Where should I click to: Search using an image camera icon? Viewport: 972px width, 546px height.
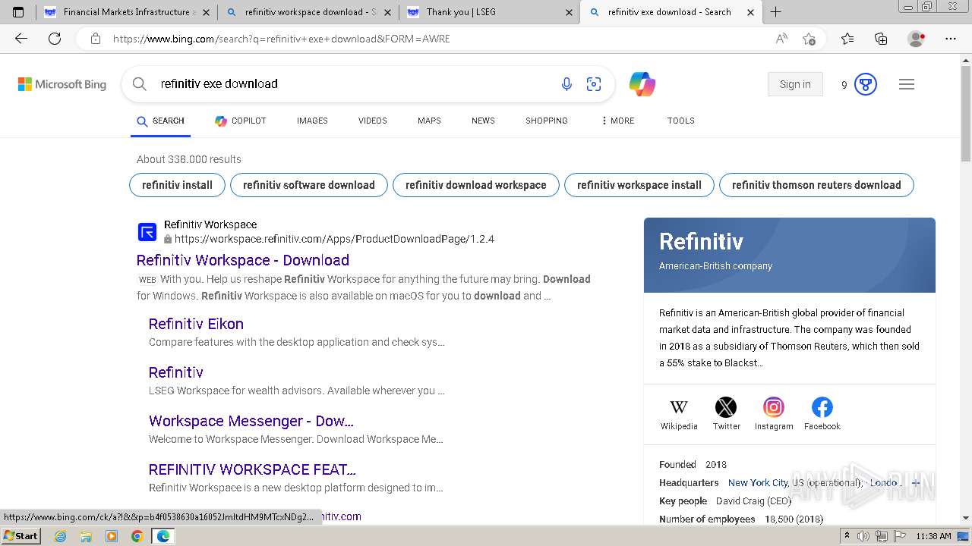tap(594, 84)
